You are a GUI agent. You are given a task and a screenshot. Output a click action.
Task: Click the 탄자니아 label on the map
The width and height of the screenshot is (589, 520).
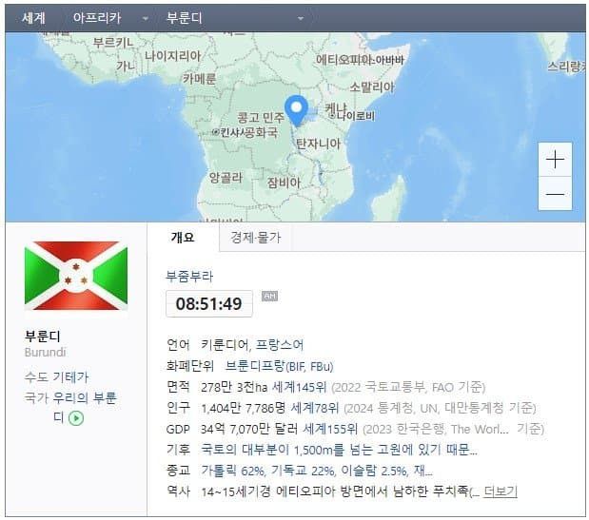318,144
